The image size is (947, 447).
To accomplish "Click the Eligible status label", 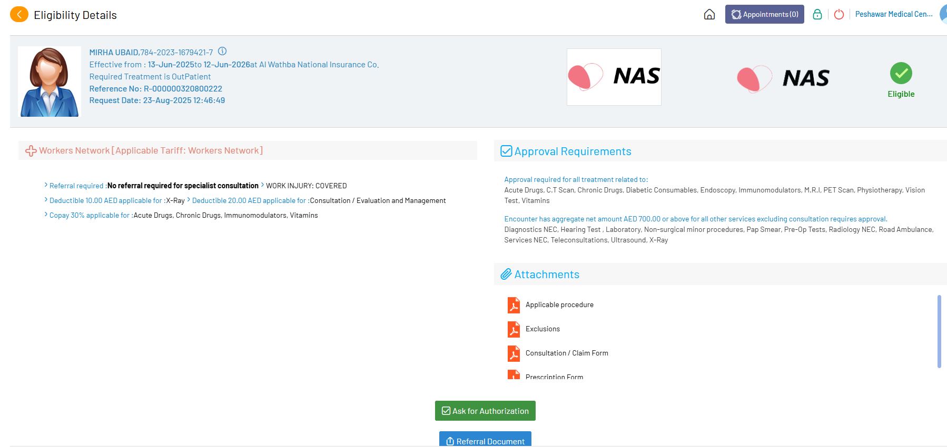I will coord(901,94).
